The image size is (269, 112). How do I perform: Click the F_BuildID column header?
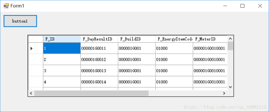[x=136, y=39]
